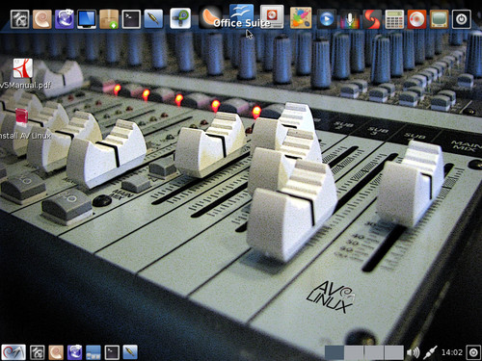The image size is (482, 361).
Task: Launch the calculator from the top dock
Action: (x=394, y=19)
